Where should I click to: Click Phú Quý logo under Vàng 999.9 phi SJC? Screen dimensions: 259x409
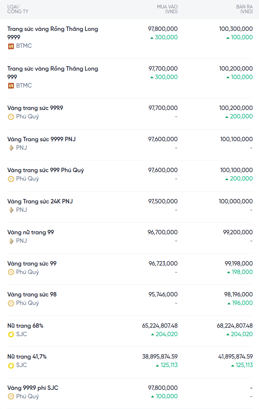pyautogui.click(x=11, y=396)
